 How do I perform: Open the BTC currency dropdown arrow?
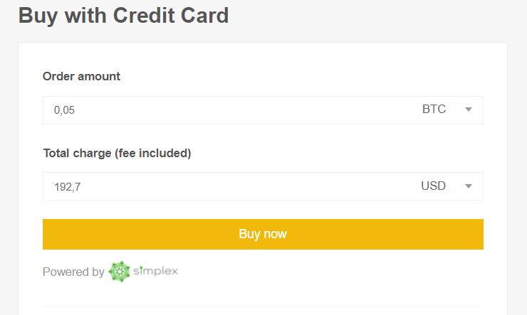click(x=469, y=110)
